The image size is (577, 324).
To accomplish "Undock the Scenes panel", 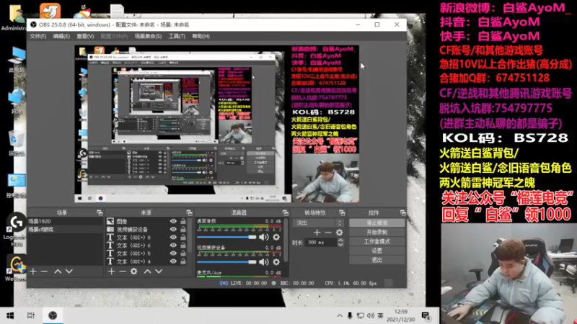I will [100, 212].
